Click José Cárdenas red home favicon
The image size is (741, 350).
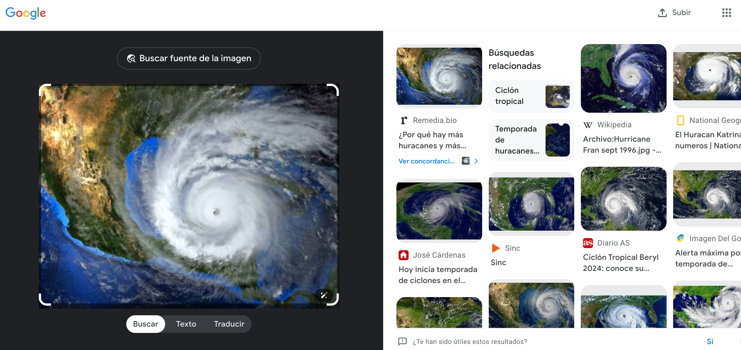pos(404,255)
